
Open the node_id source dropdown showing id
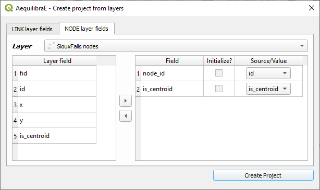pyautogui.click(x=268, y=73)
